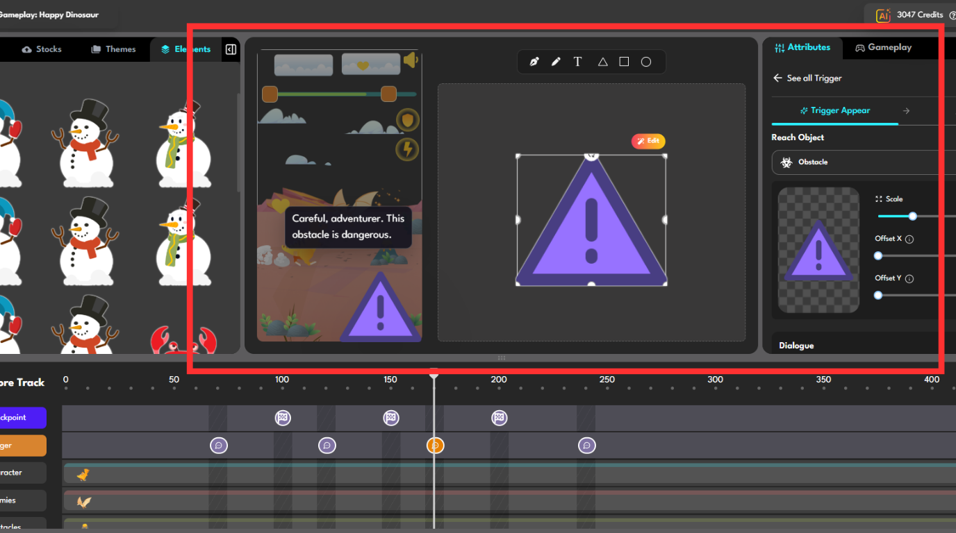Select the Pencil drawing tool

[x=556, y=62]
